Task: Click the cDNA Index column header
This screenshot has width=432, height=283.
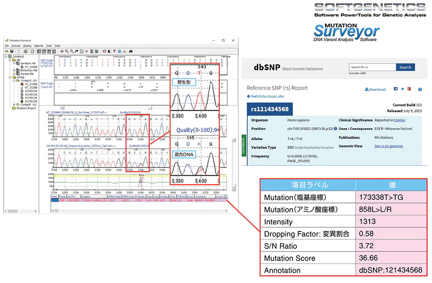Action: 114,196
